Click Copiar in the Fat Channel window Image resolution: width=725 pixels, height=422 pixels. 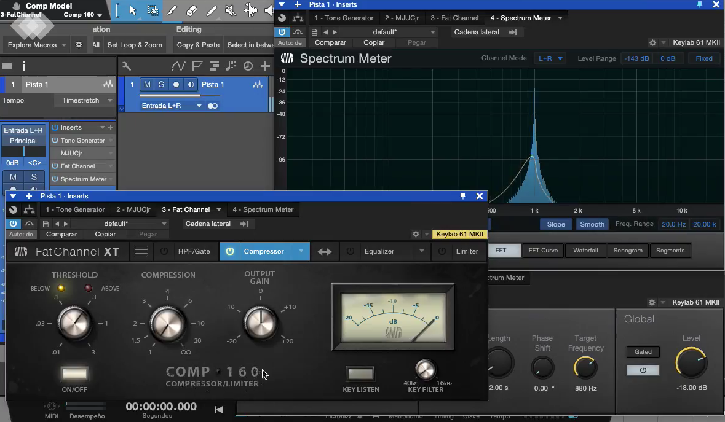105,234
